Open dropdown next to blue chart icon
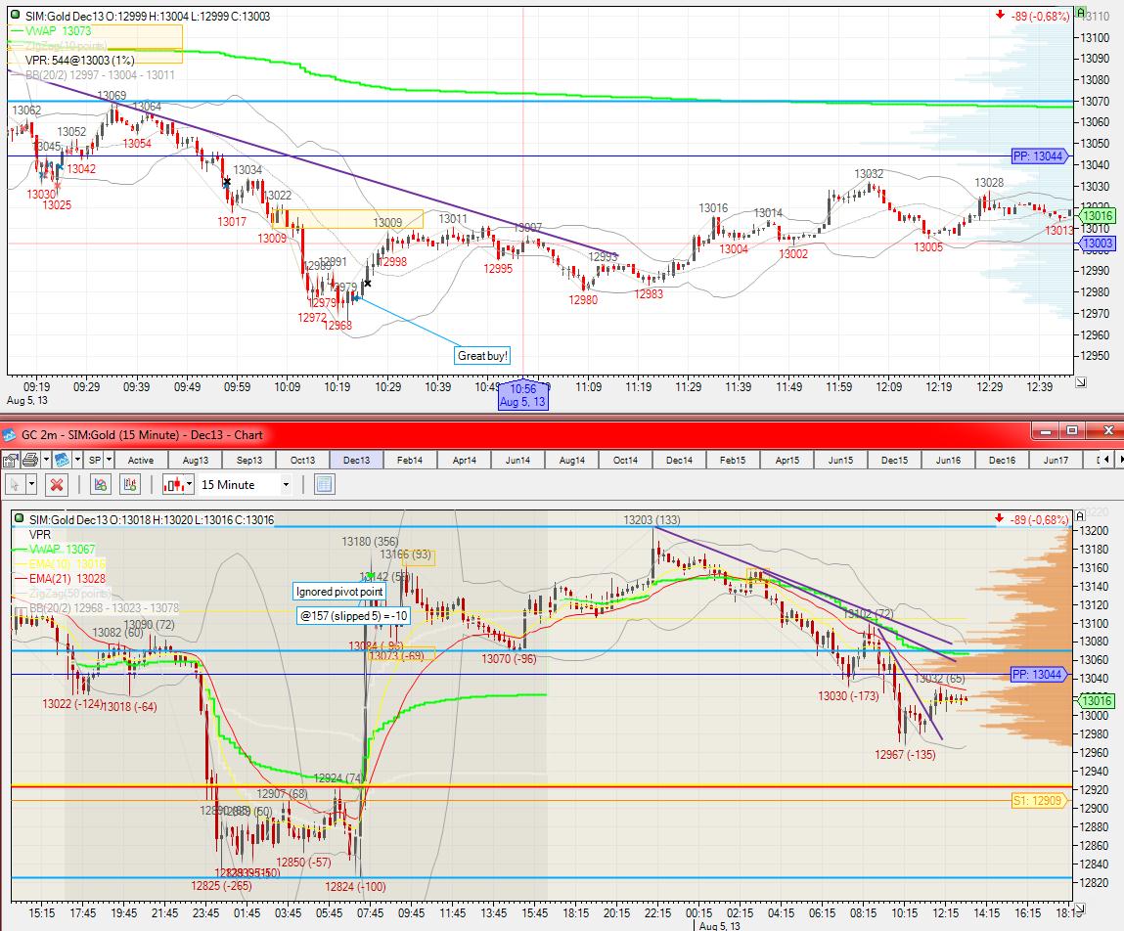Viewport: 1124px width, 931px height. click(x=77, y=460)
